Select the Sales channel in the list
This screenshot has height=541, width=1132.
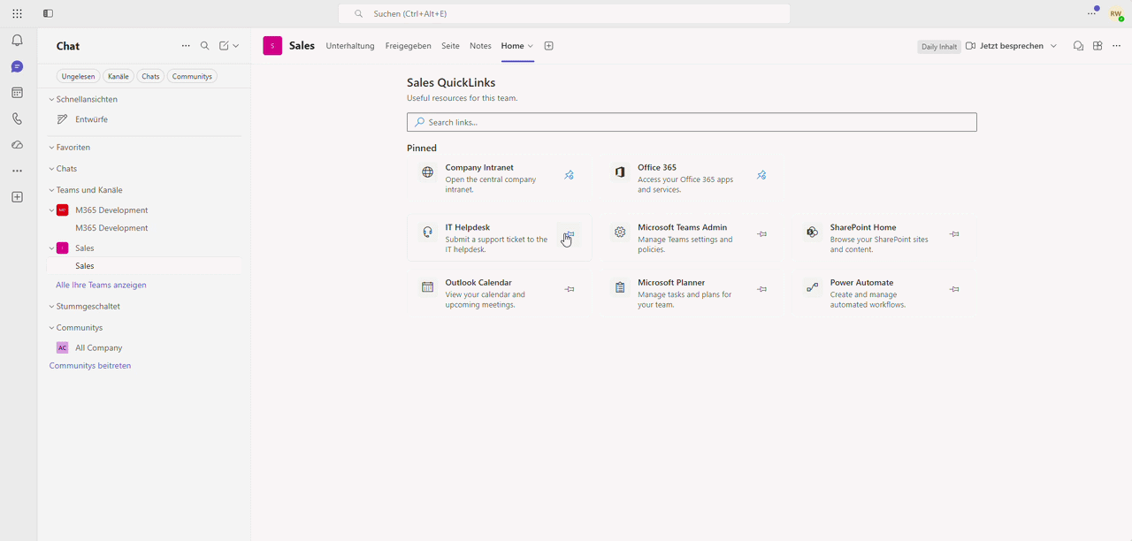[143, 266]
